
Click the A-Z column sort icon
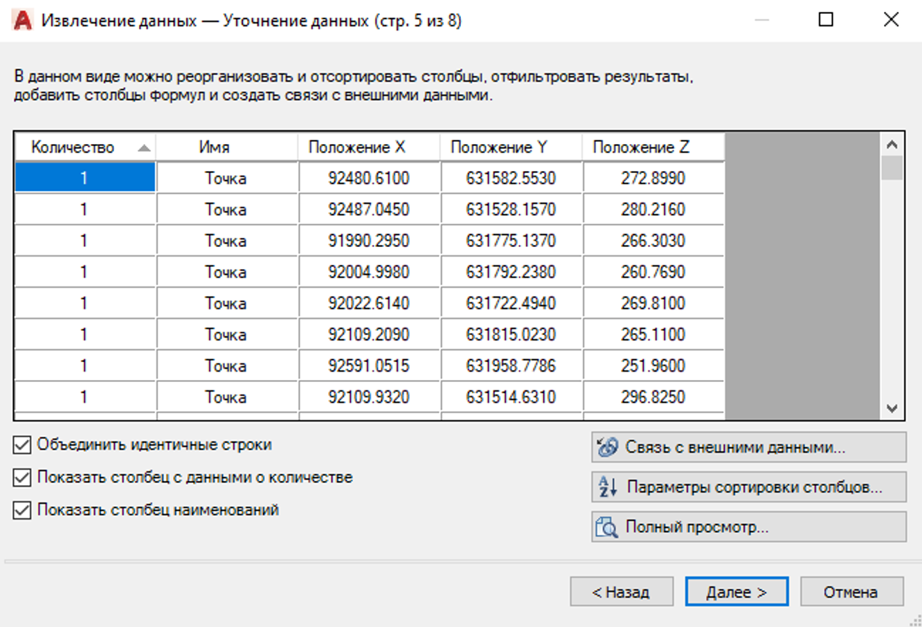pyautogui.click(x=607, y=487)
